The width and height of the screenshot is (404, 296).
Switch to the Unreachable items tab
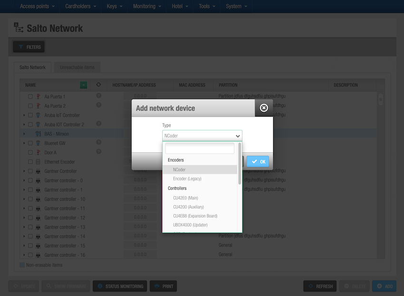click(x=77, y=68)
